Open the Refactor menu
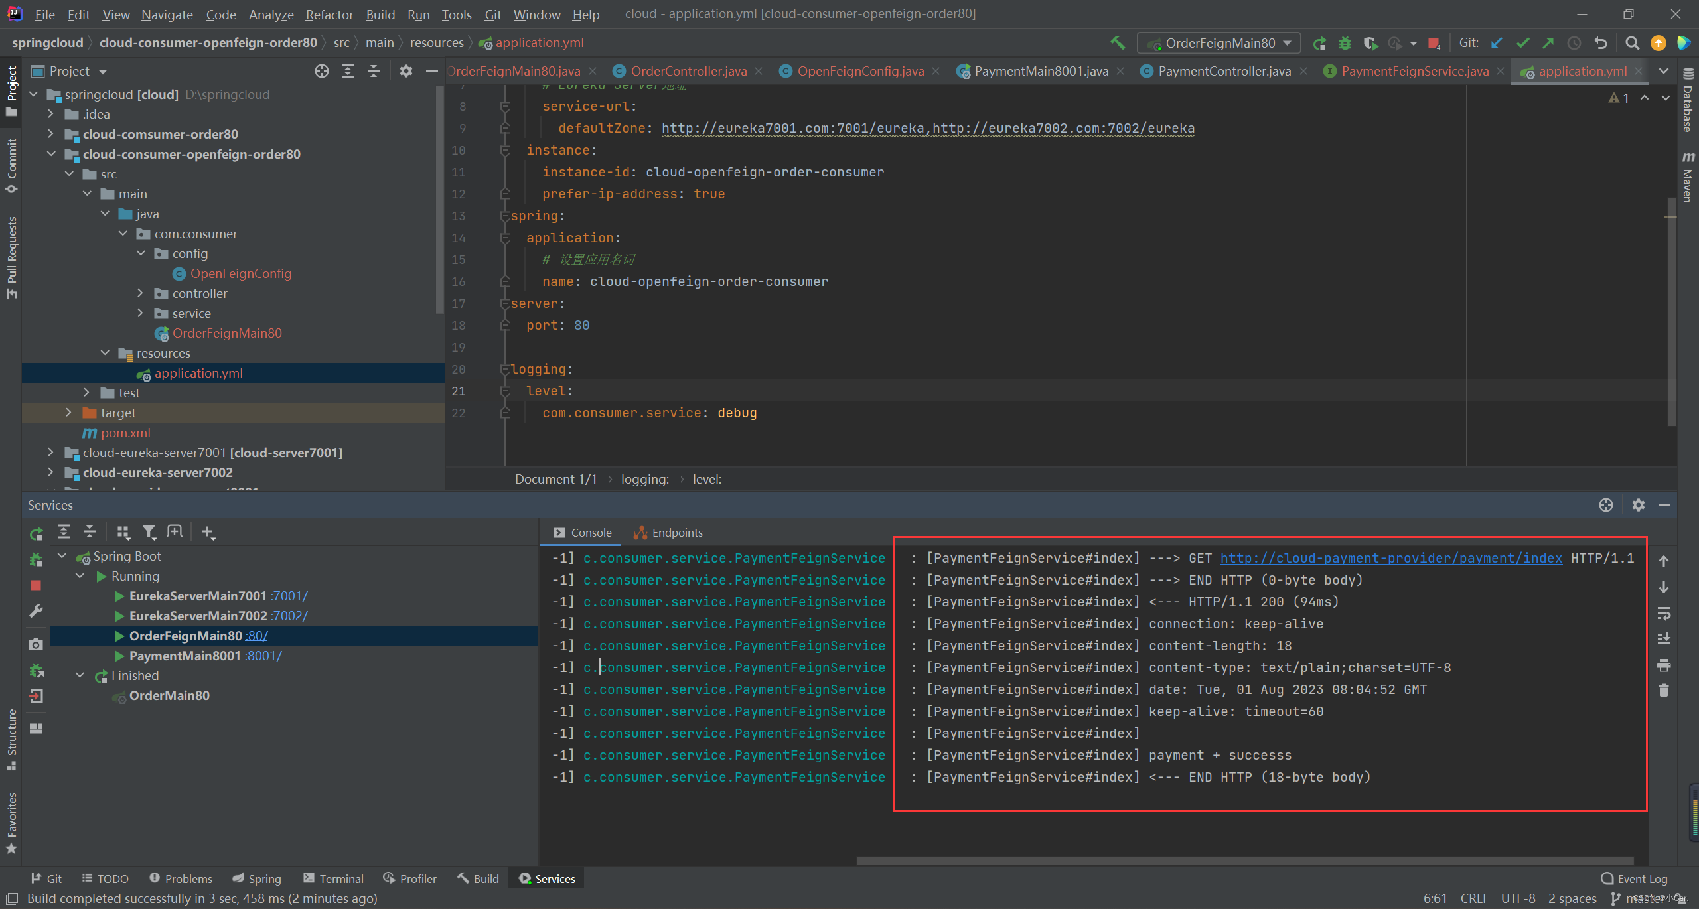The image size is (1699, 909). (329, 14)
